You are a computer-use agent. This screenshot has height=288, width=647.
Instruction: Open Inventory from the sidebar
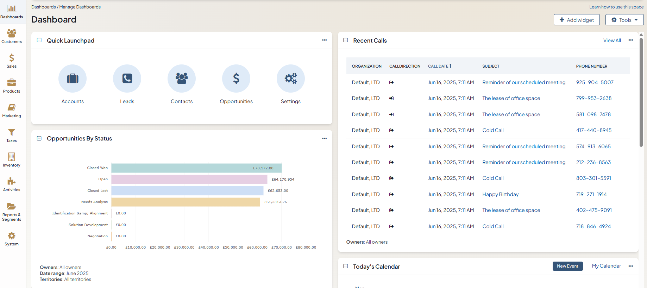(12, 160)
